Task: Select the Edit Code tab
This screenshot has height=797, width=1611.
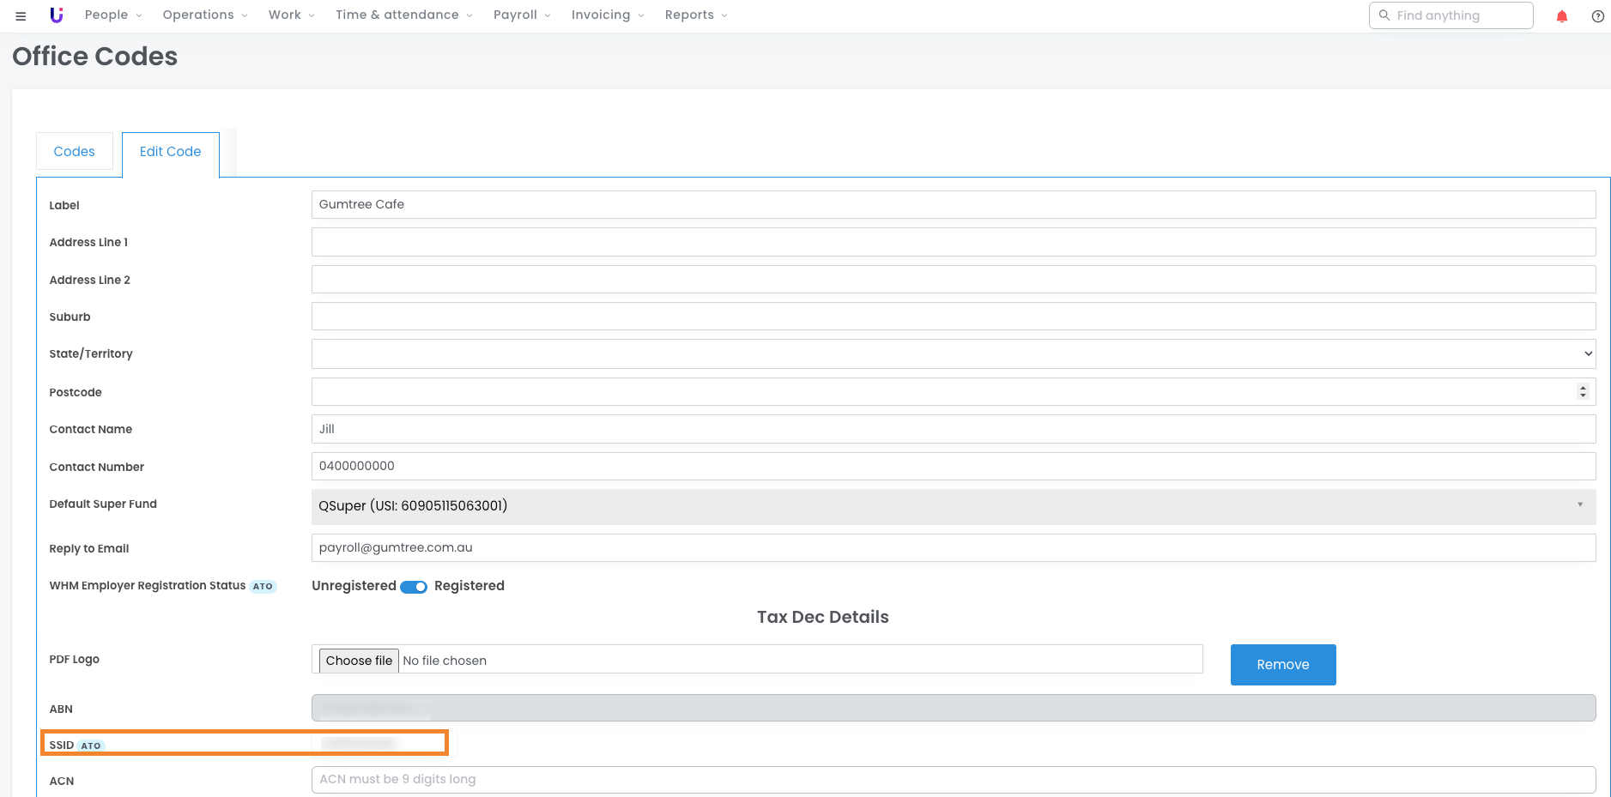Action: pos(170,152)
